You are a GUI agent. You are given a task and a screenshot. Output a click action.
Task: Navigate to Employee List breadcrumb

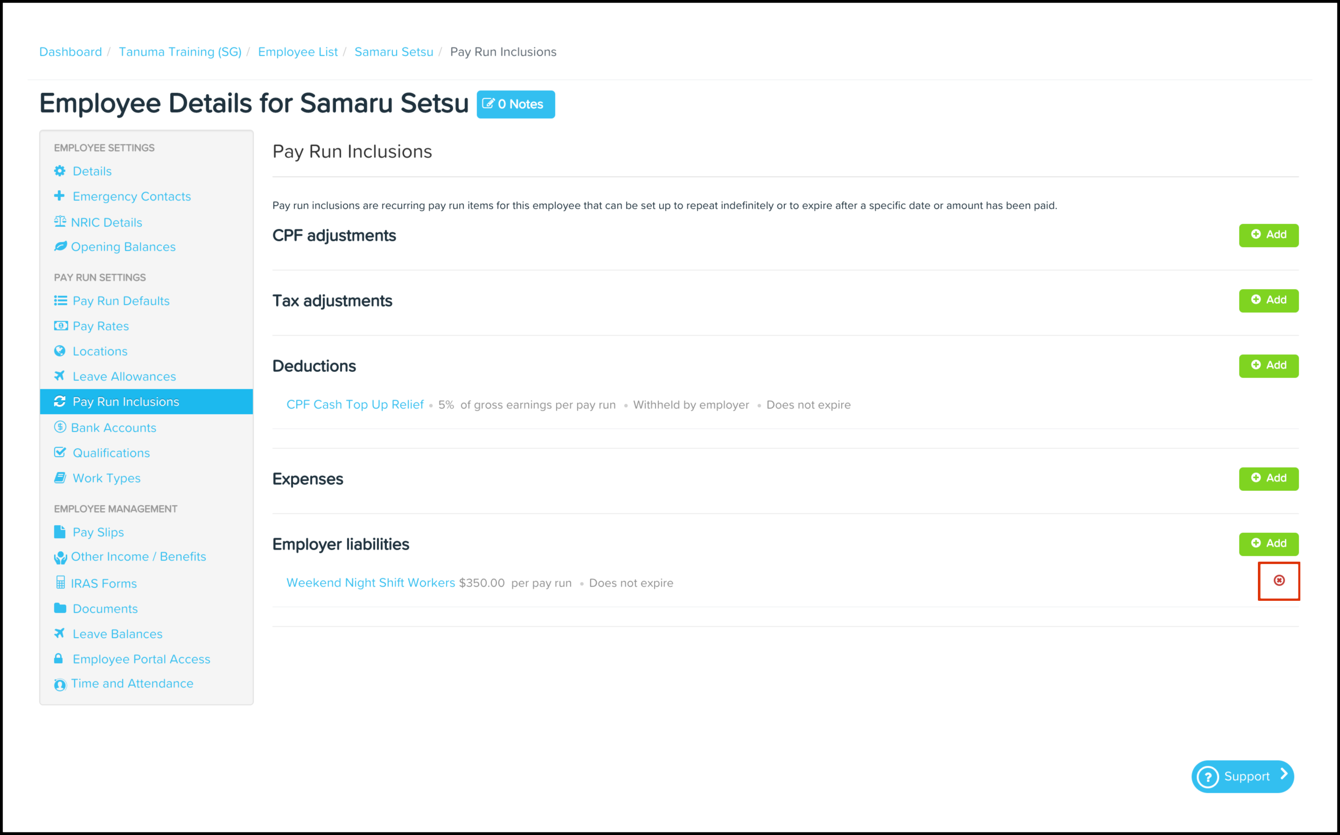click(x=298, y=52)
